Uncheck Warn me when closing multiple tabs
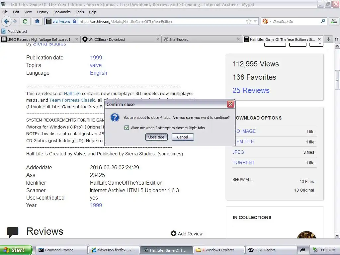Viewport: 340px width, 255px height. click(x=127, y=128)
